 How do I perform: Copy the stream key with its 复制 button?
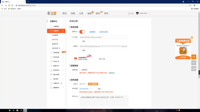[x=84, y=51]
